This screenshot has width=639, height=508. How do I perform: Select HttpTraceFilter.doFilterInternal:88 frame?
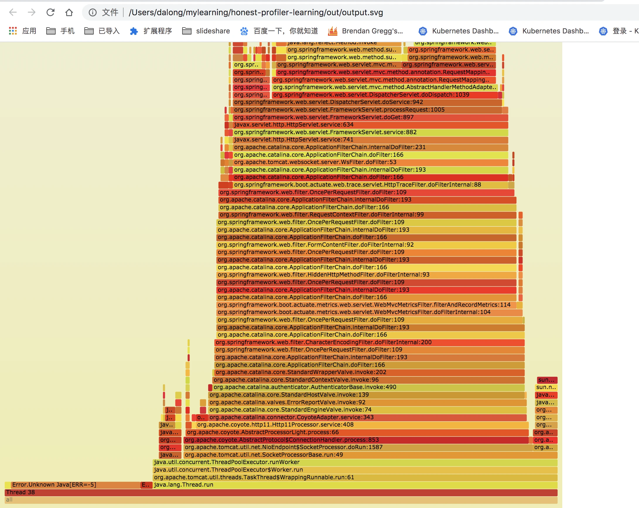tap(370, 185)
